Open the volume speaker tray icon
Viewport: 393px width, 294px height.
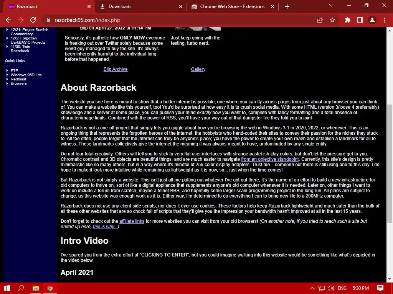click(x=330, y=288)
